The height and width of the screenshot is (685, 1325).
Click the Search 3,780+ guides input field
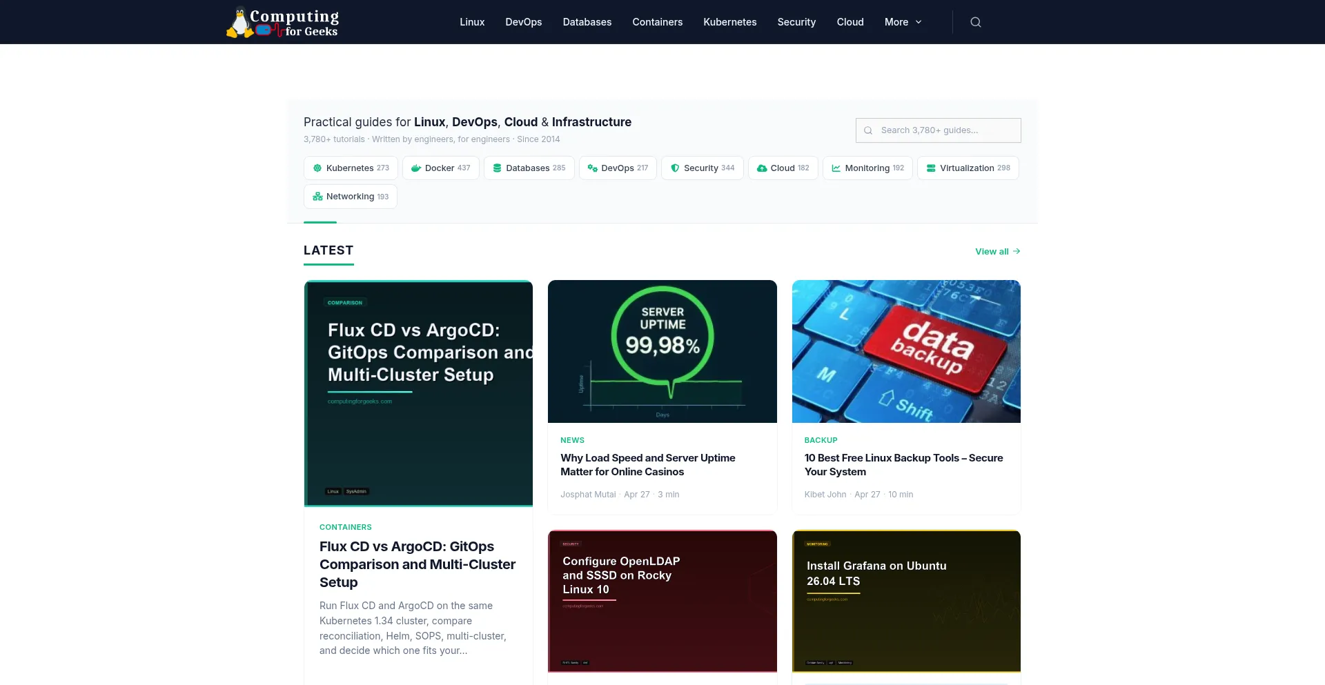939,130
